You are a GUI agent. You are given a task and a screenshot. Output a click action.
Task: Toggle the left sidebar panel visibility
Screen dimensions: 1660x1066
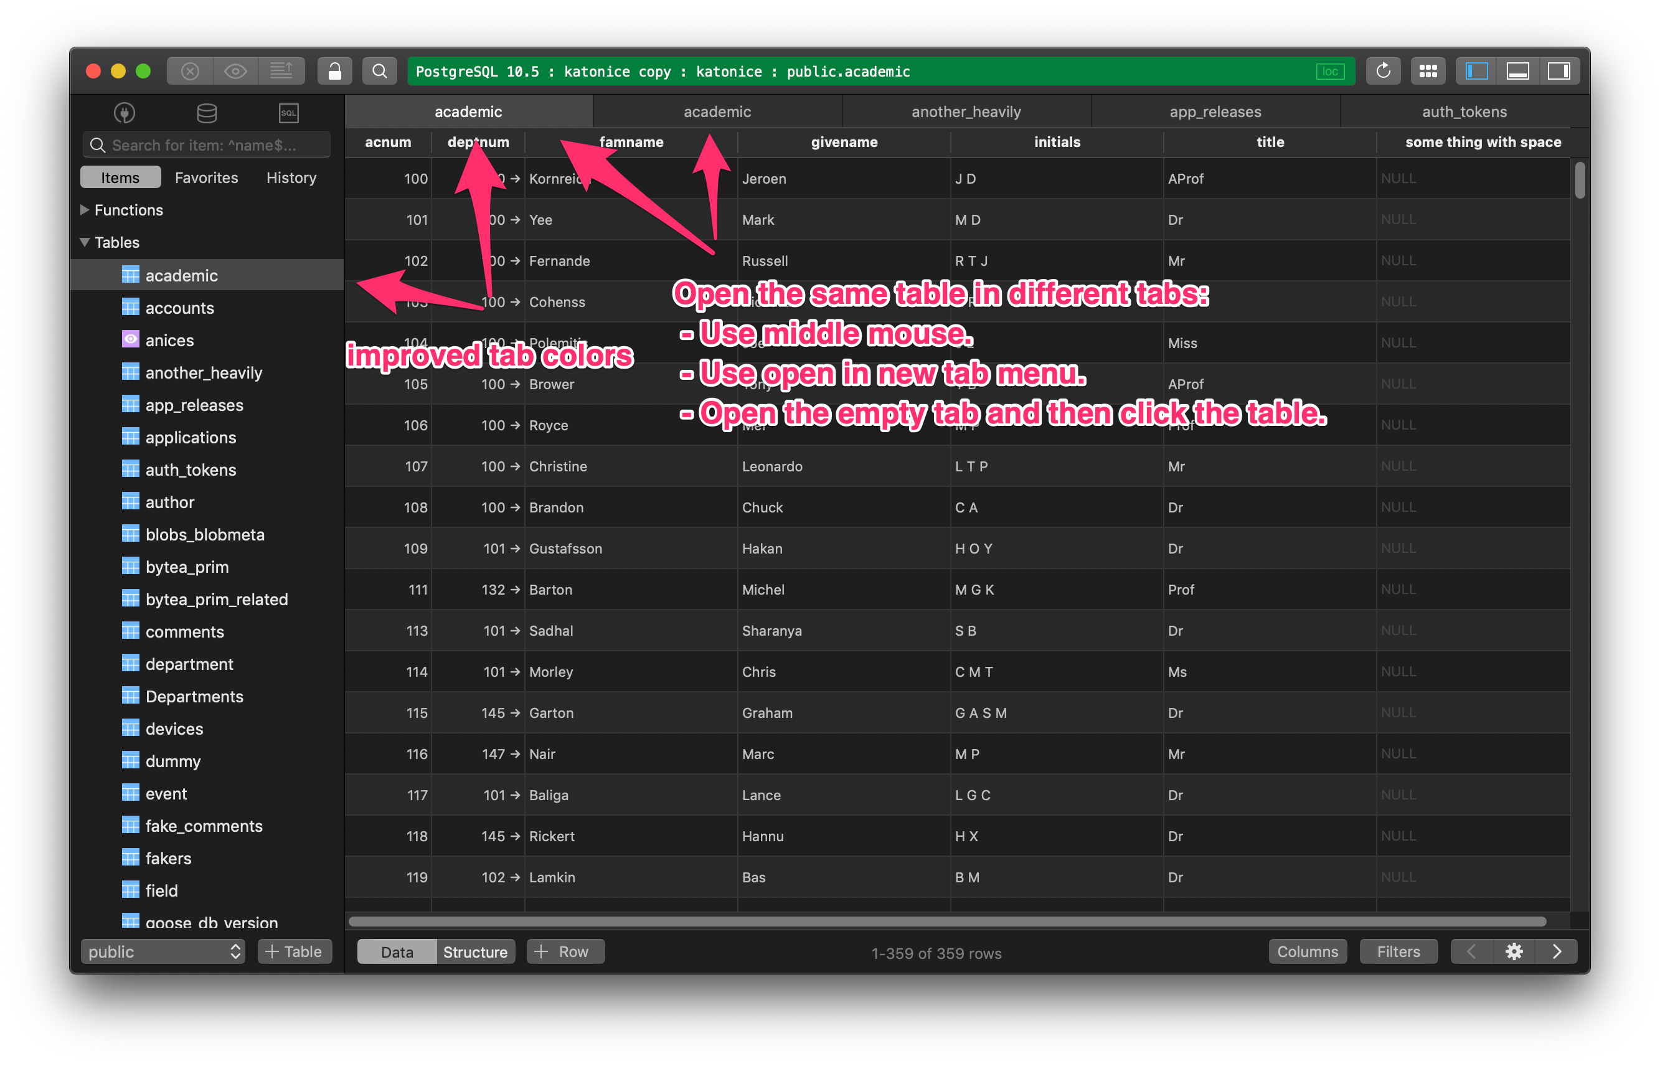1475,70
